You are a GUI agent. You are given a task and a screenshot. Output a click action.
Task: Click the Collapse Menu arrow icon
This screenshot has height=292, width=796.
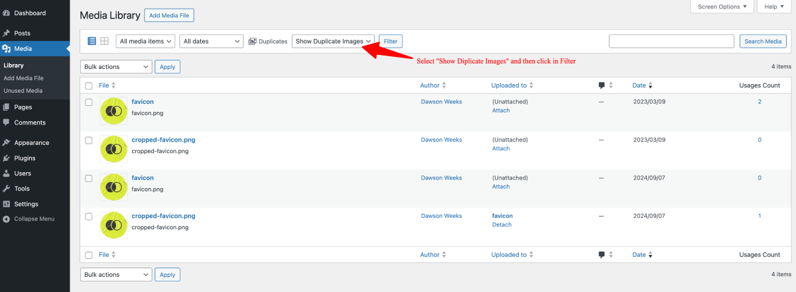click(x=6, y=219)
